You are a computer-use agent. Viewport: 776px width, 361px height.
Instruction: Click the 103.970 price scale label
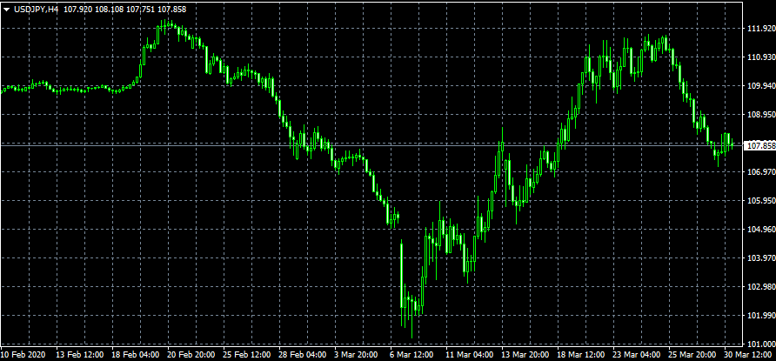[760, 258]
